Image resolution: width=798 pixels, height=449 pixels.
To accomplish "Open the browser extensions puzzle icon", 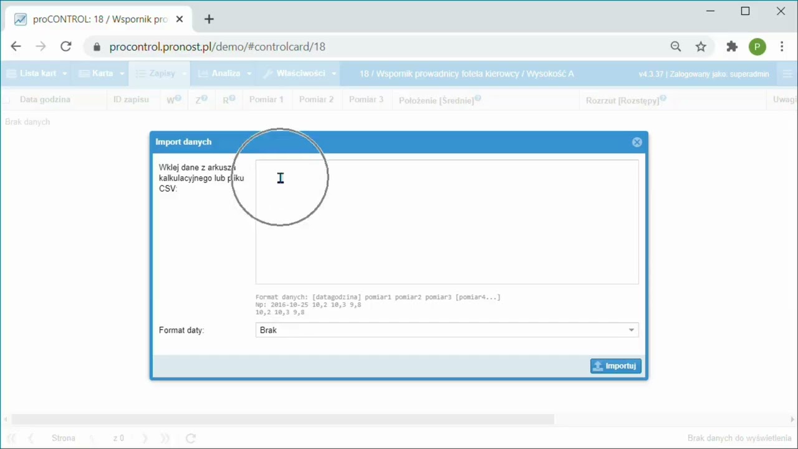I will pos(732,47).
